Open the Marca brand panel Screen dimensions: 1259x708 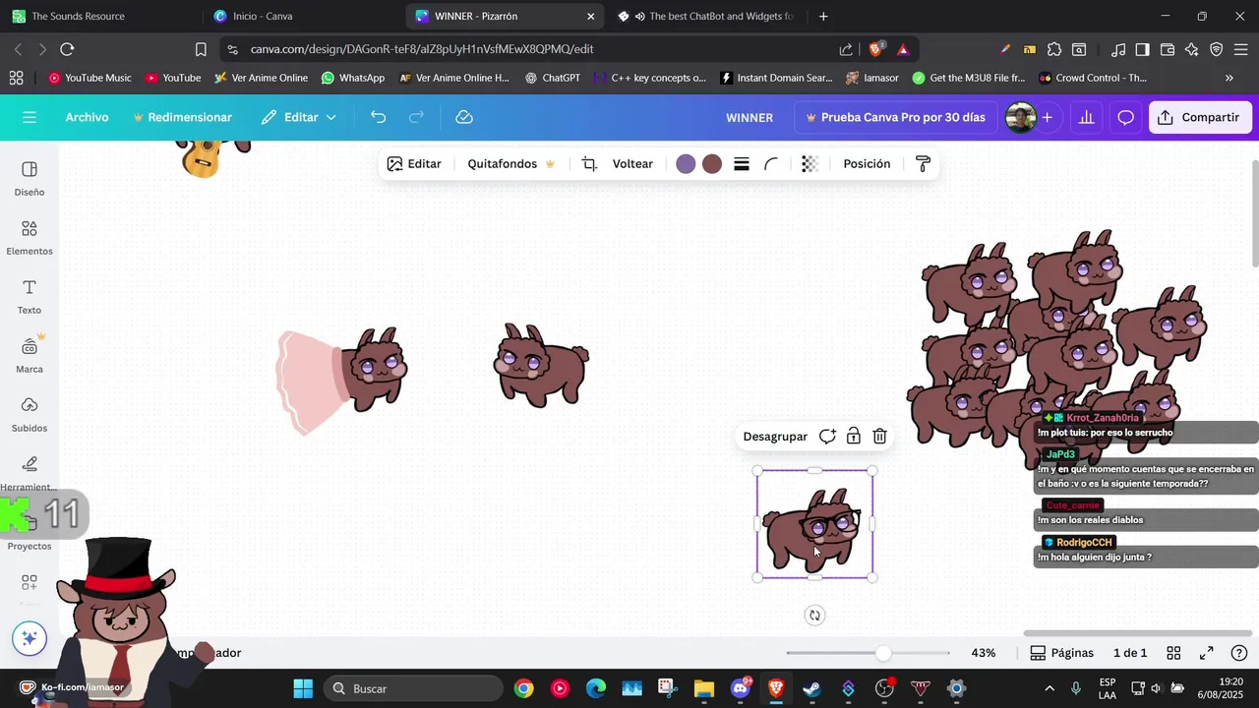(x=30, y=355)
